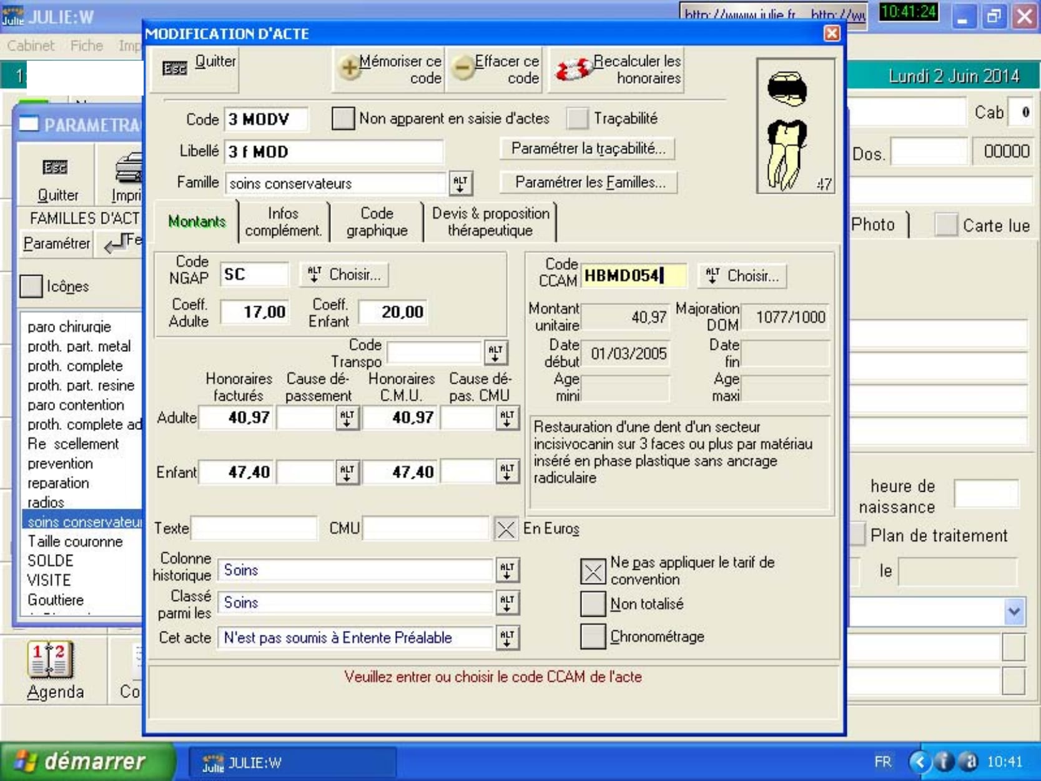Open the Colonne historique dropdown list
Image resolution: width=1041 pixels, height=781 pixels.
[x=507, y=570]
